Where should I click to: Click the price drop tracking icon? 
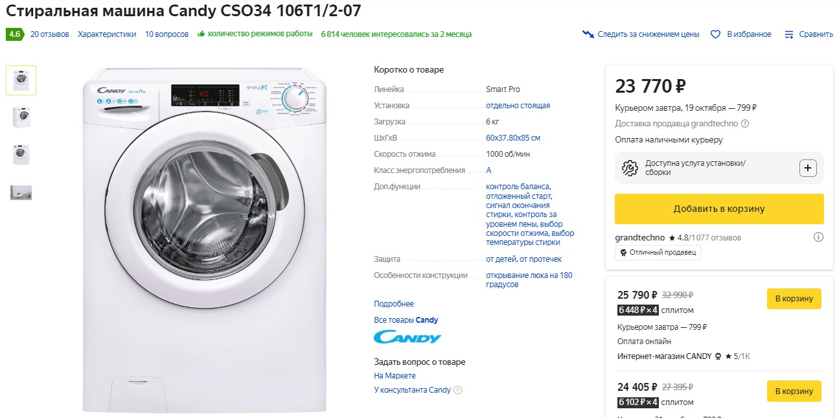point(588,34)
